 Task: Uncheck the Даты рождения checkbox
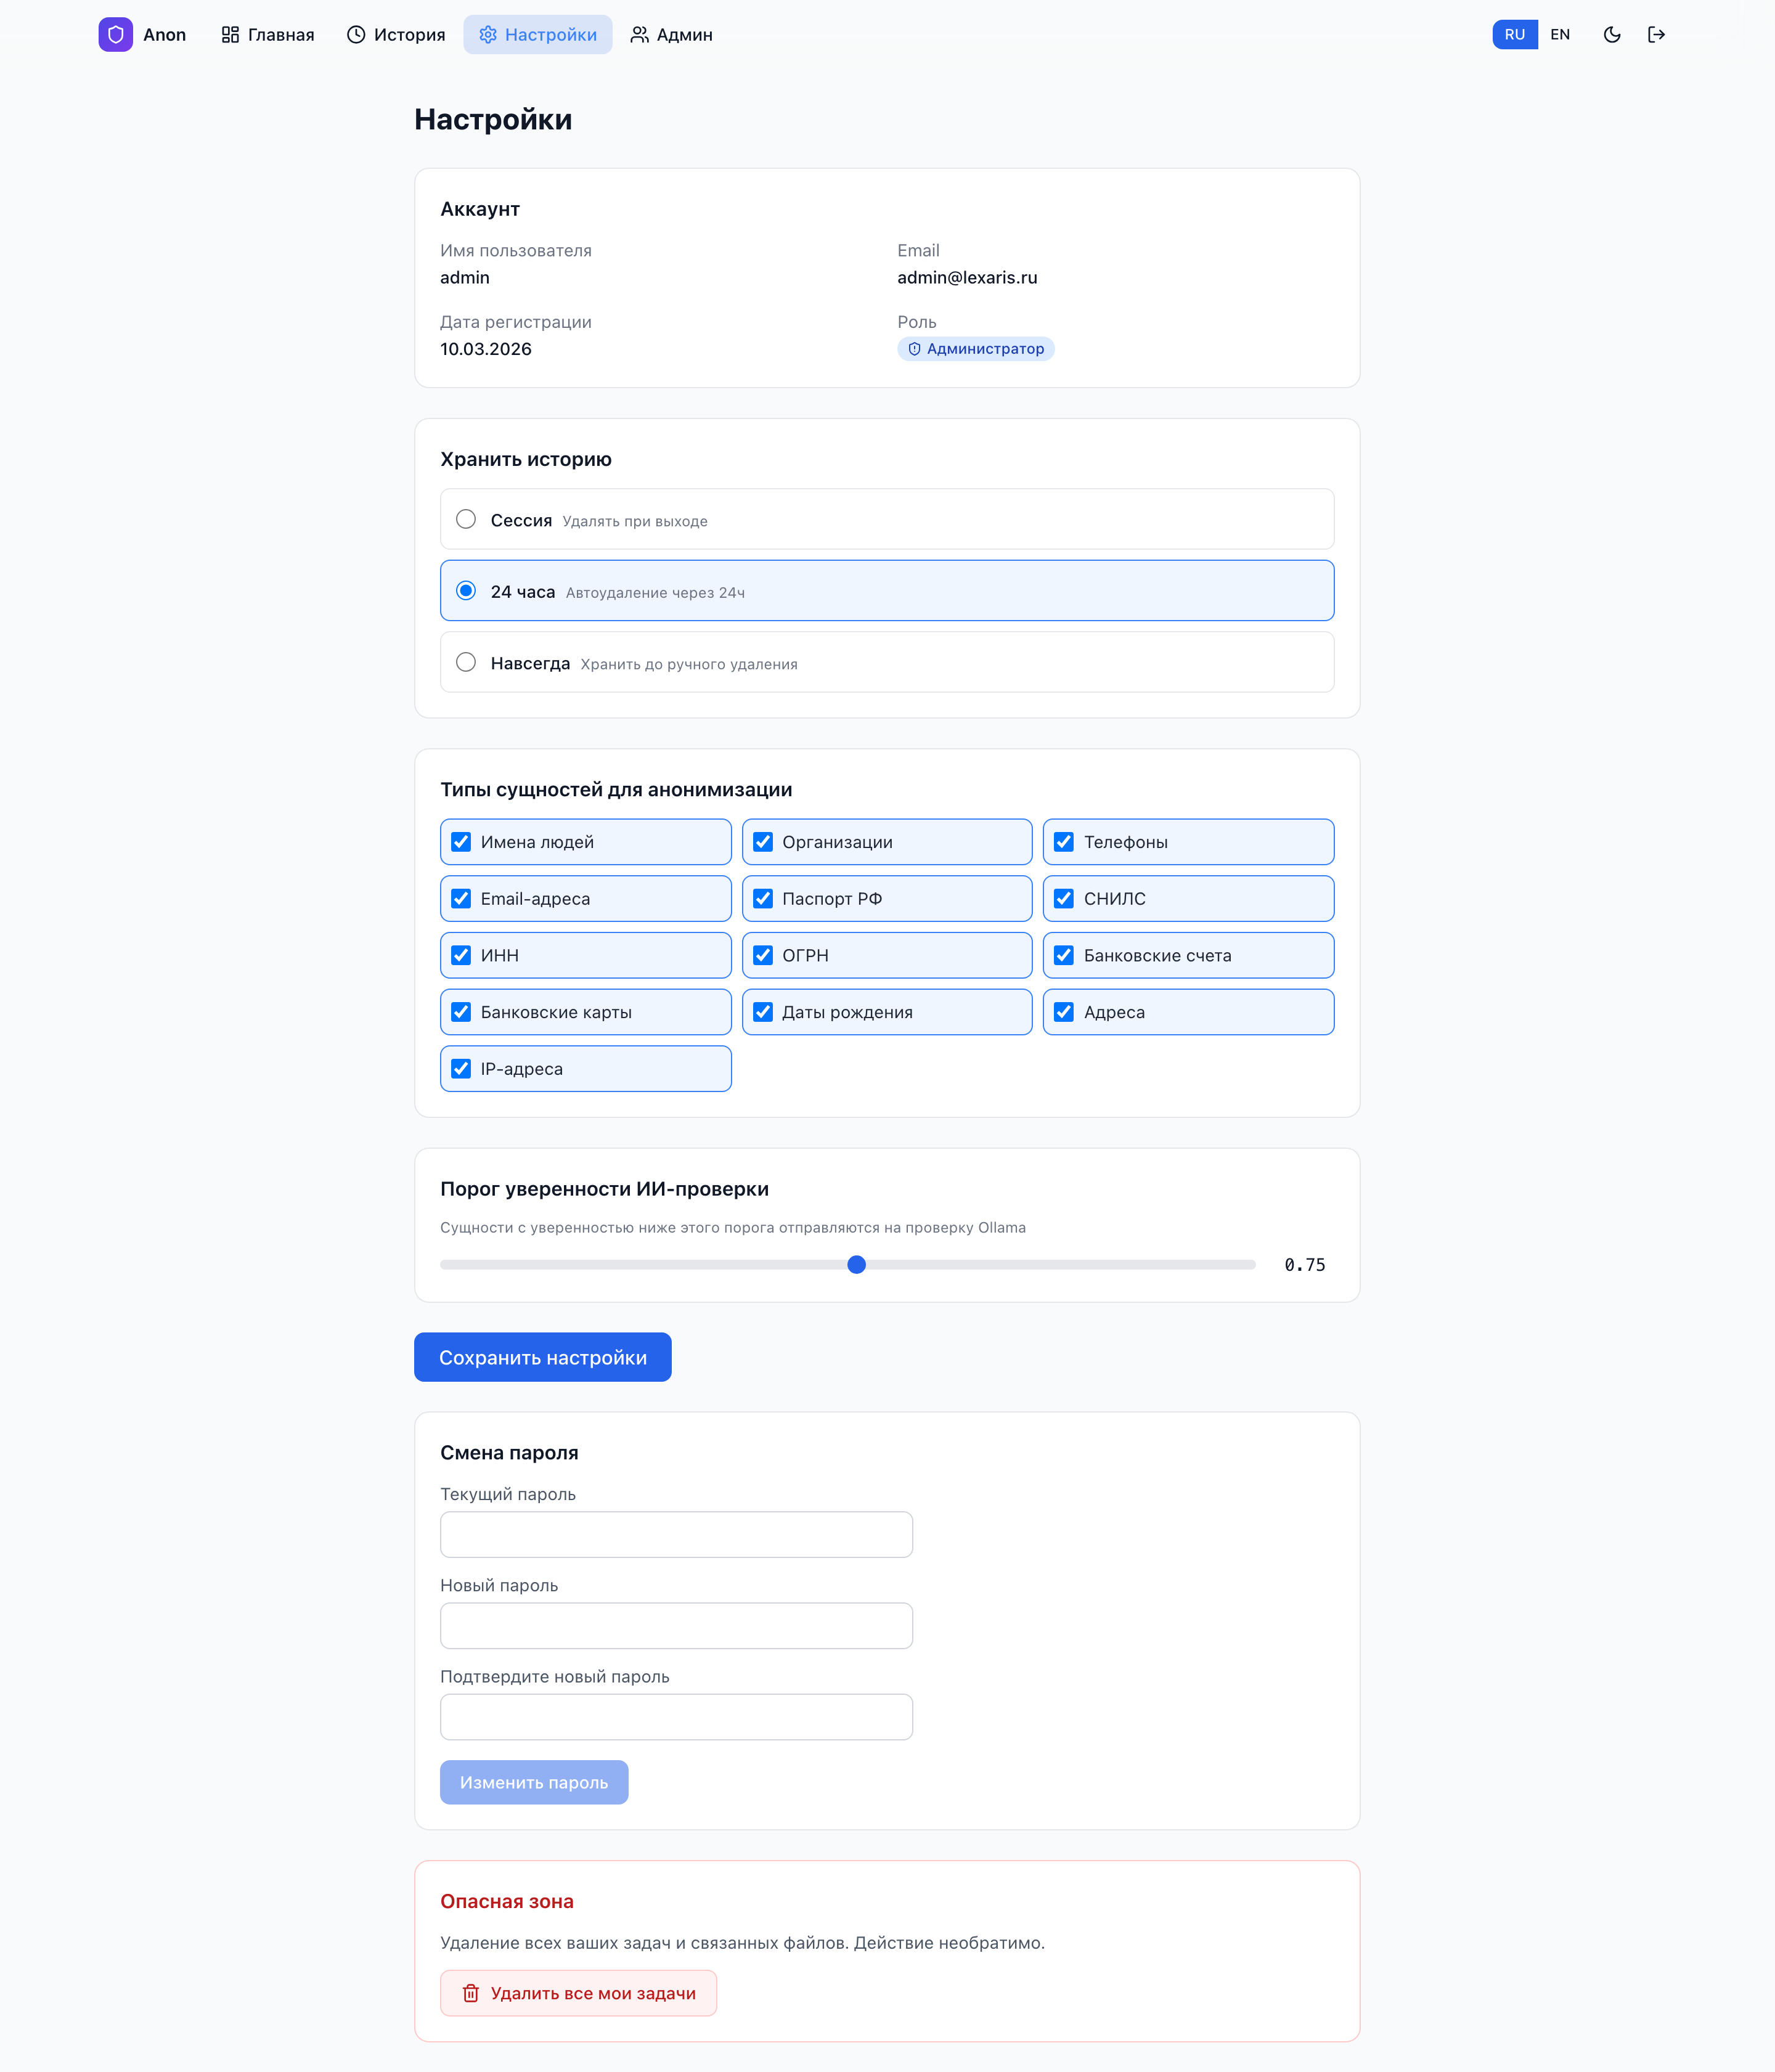pos(763,1012)
